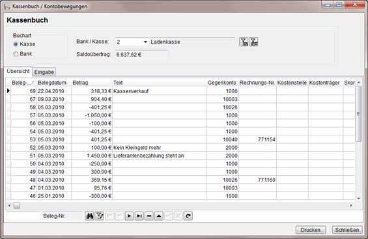Click horizontal scrollbar right arrow
This screenshot has height=239, width=368.
[x=351, y=206]
